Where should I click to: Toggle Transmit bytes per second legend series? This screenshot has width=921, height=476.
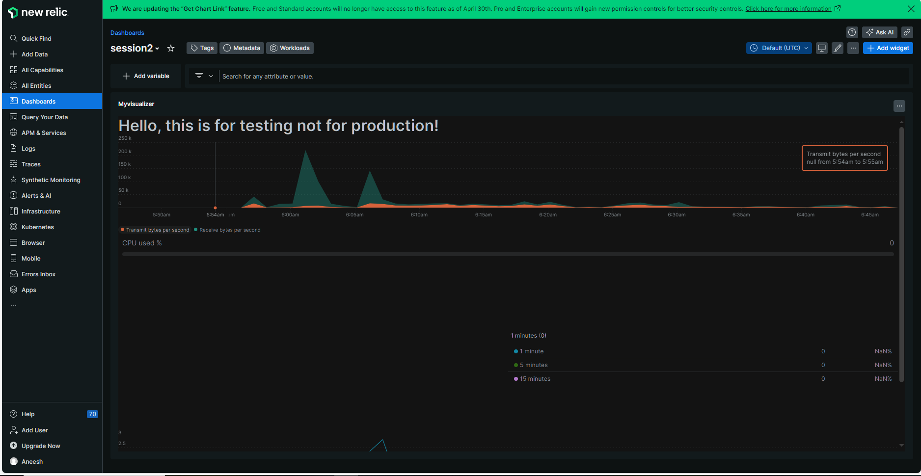155,230
